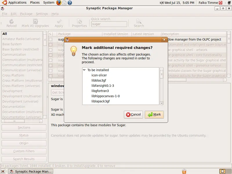Image resolution: width=232 pixels, height=174 pixels.
Task: Toggle the checkbox in the spam trap row
Action: [50, 45]
